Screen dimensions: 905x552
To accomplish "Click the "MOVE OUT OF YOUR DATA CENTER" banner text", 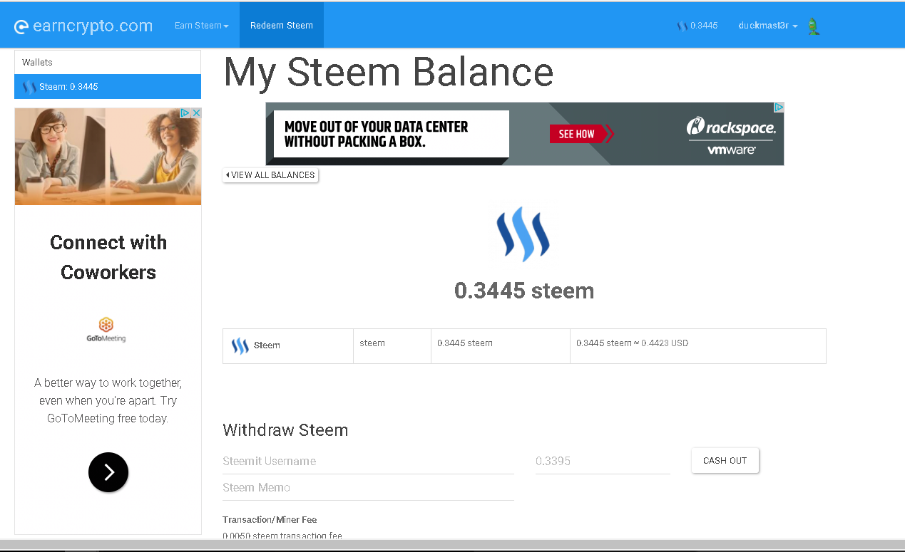I will (x=377, y=134).
